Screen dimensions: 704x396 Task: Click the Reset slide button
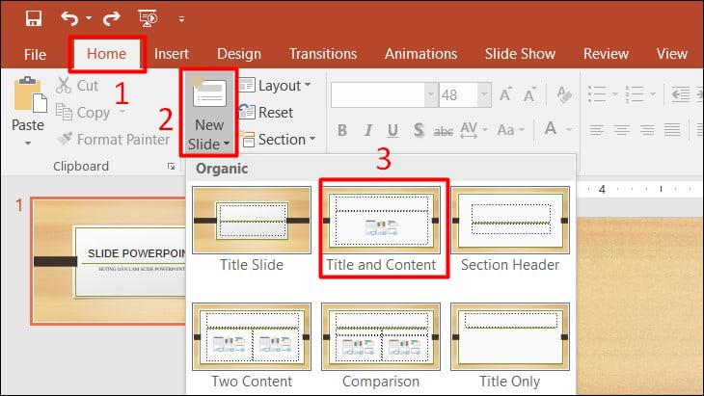coord(266,113)
